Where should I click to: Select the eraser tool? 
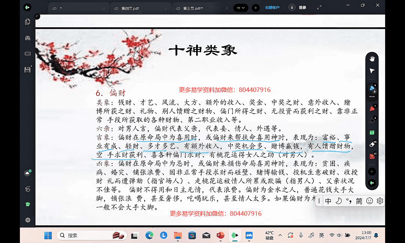coord(372,144)
